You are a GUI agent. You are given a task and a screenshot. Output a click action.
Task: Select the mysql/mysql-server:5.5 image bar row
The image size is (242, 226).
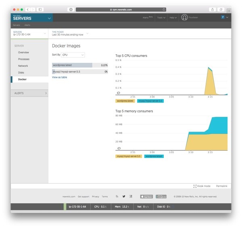pos(80,72)
